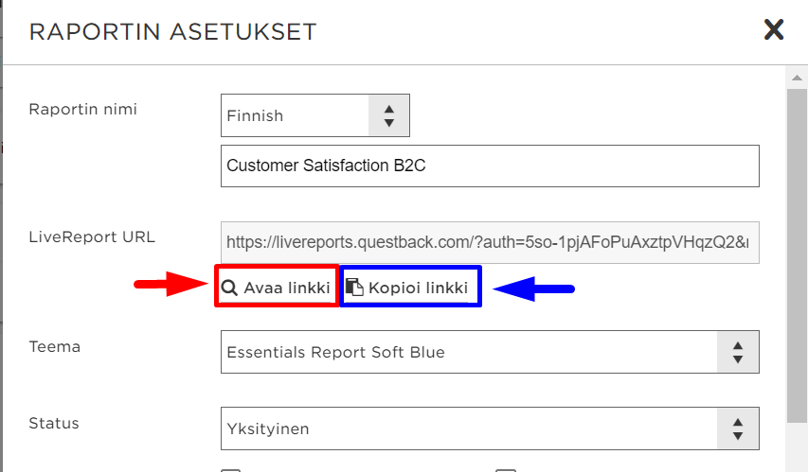808x472 pixels.
Task: Click the Avaa linkki text link
Action: [287, 288]
